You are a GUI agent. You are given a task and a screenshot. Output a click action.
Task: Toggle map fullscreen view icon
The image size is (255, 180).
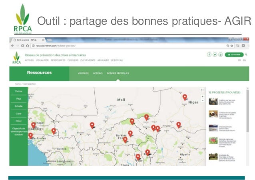click(x=202, y=90)
